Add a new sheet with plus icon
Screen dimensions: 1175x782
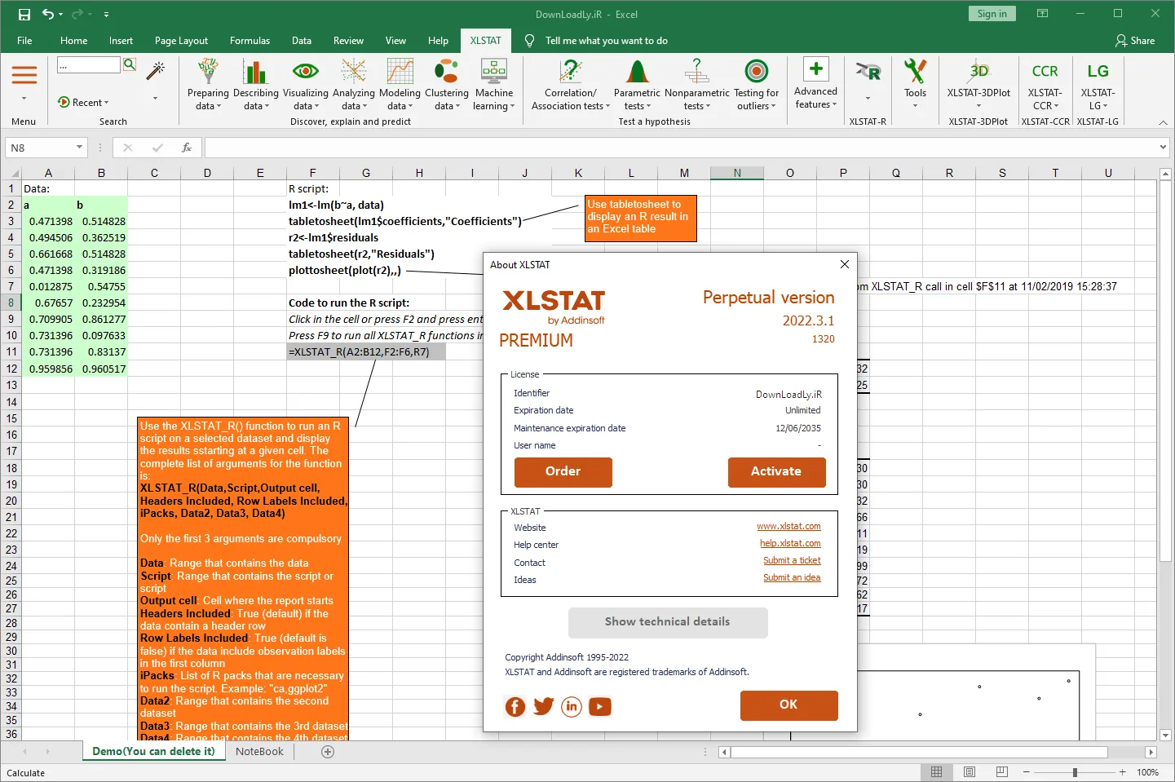pos(328,752)
